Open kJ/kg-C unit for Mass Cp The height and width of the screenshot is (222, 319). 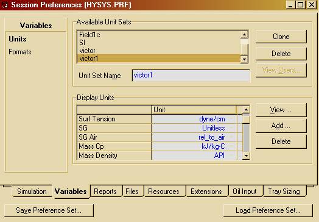(x=194, y=146)
